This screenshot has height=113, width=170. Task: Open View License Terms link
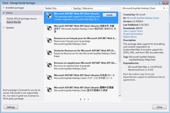[133, 31]
